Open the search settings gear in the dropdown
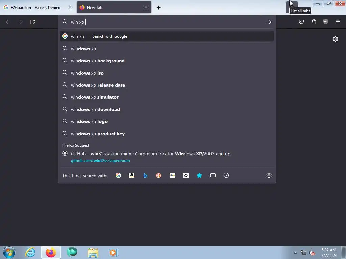This screenshot has height=259, width=346. point(269,175)
